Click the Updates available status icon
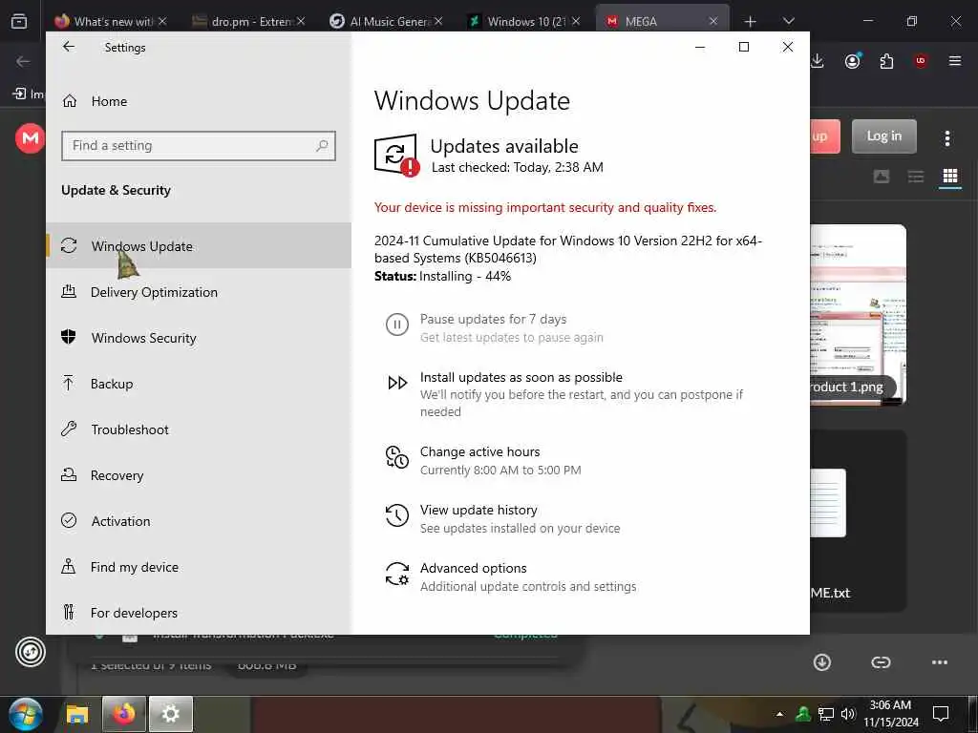978x733 pixels. [396, 156]
